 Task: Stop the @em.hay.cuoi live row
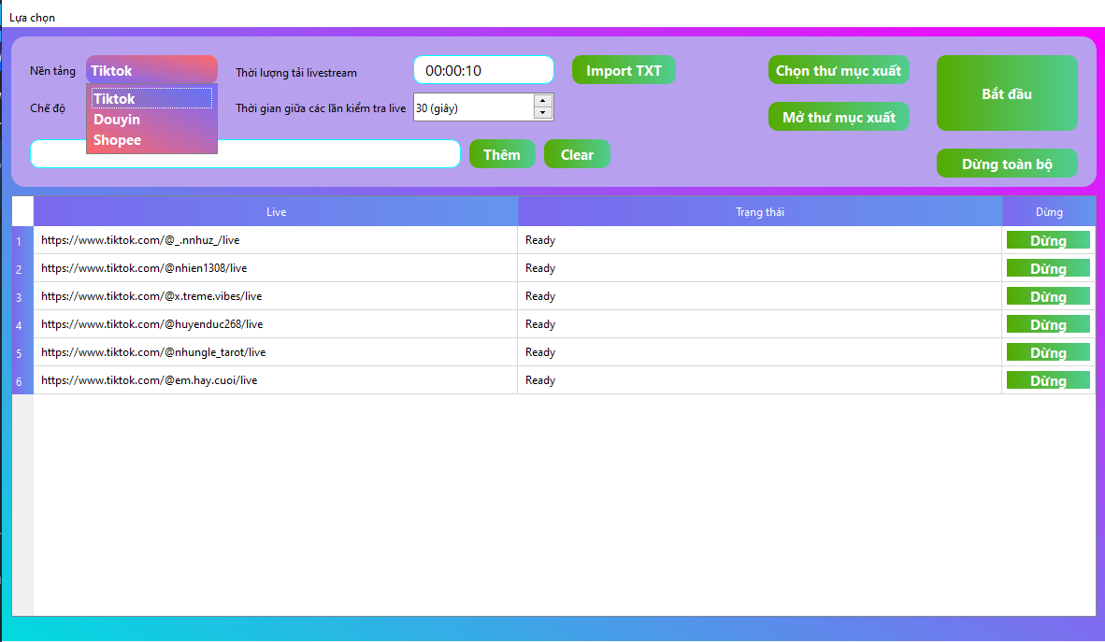tap(1048, 380)
